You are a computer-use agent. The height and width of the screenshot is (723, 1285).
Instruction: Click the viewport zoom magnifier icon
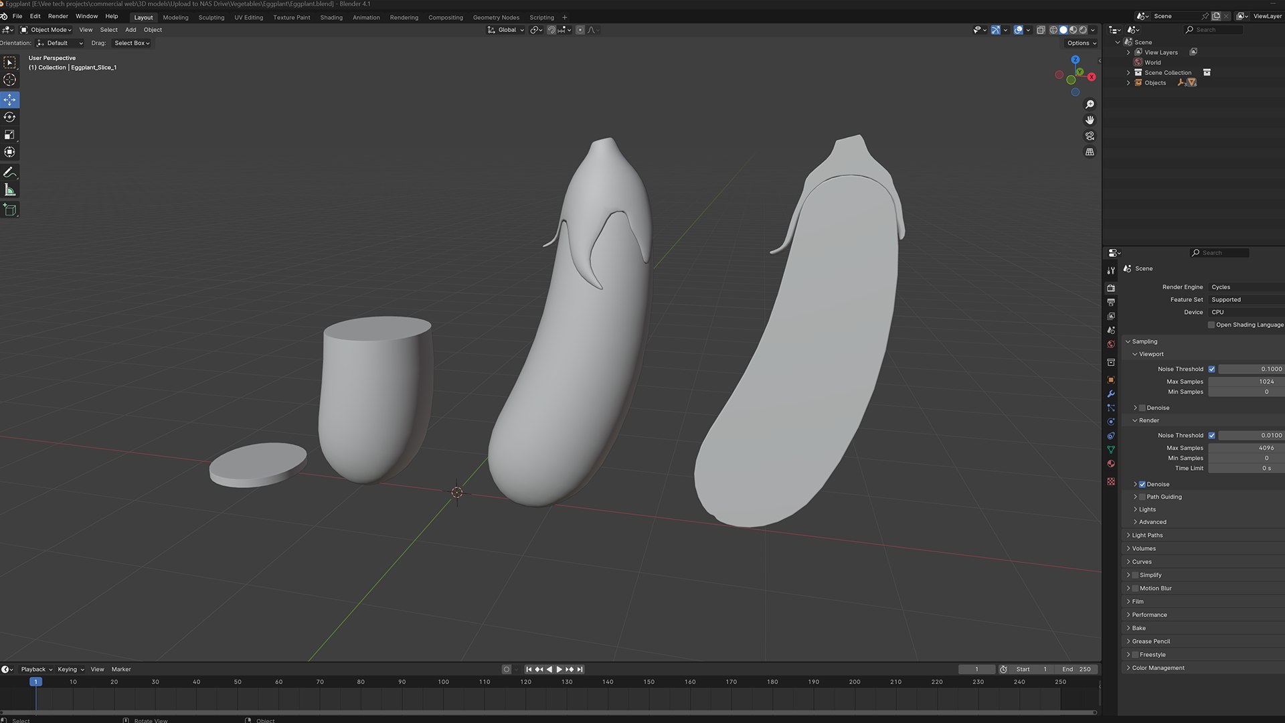[x=1090, y=104]
